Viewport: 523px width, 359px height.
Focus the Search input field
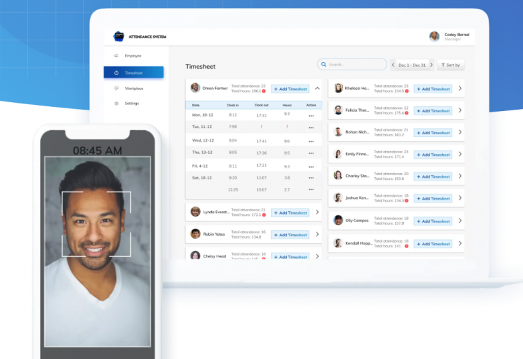point(352,65)
